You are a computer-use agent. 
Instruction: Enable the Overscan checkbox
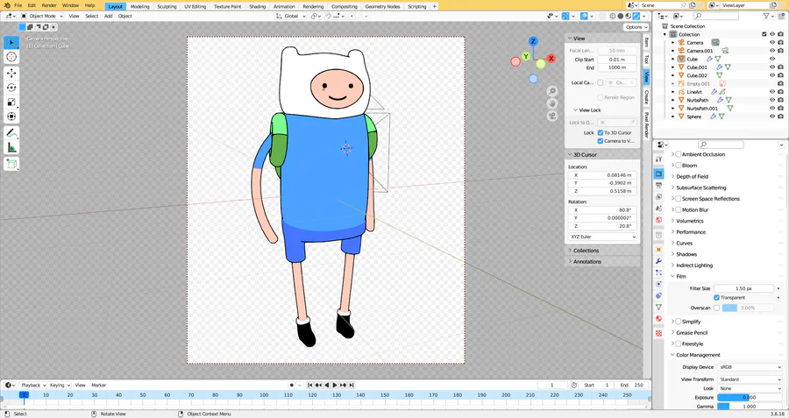(716, 308)
